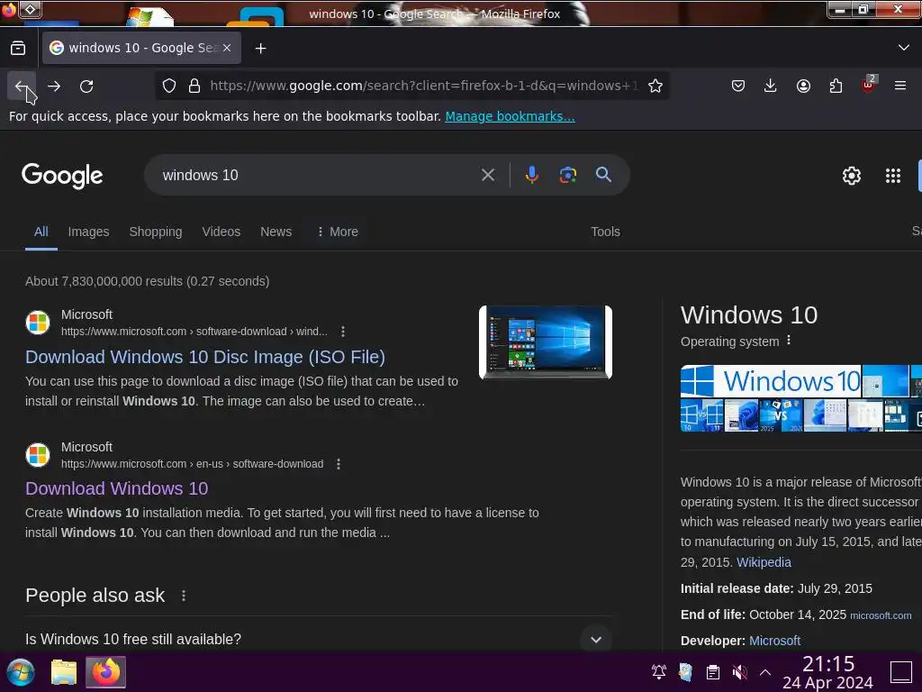Open the Manage bookmarks link
The width and height of the screenshot is (922, 692).
click(510, 116)
